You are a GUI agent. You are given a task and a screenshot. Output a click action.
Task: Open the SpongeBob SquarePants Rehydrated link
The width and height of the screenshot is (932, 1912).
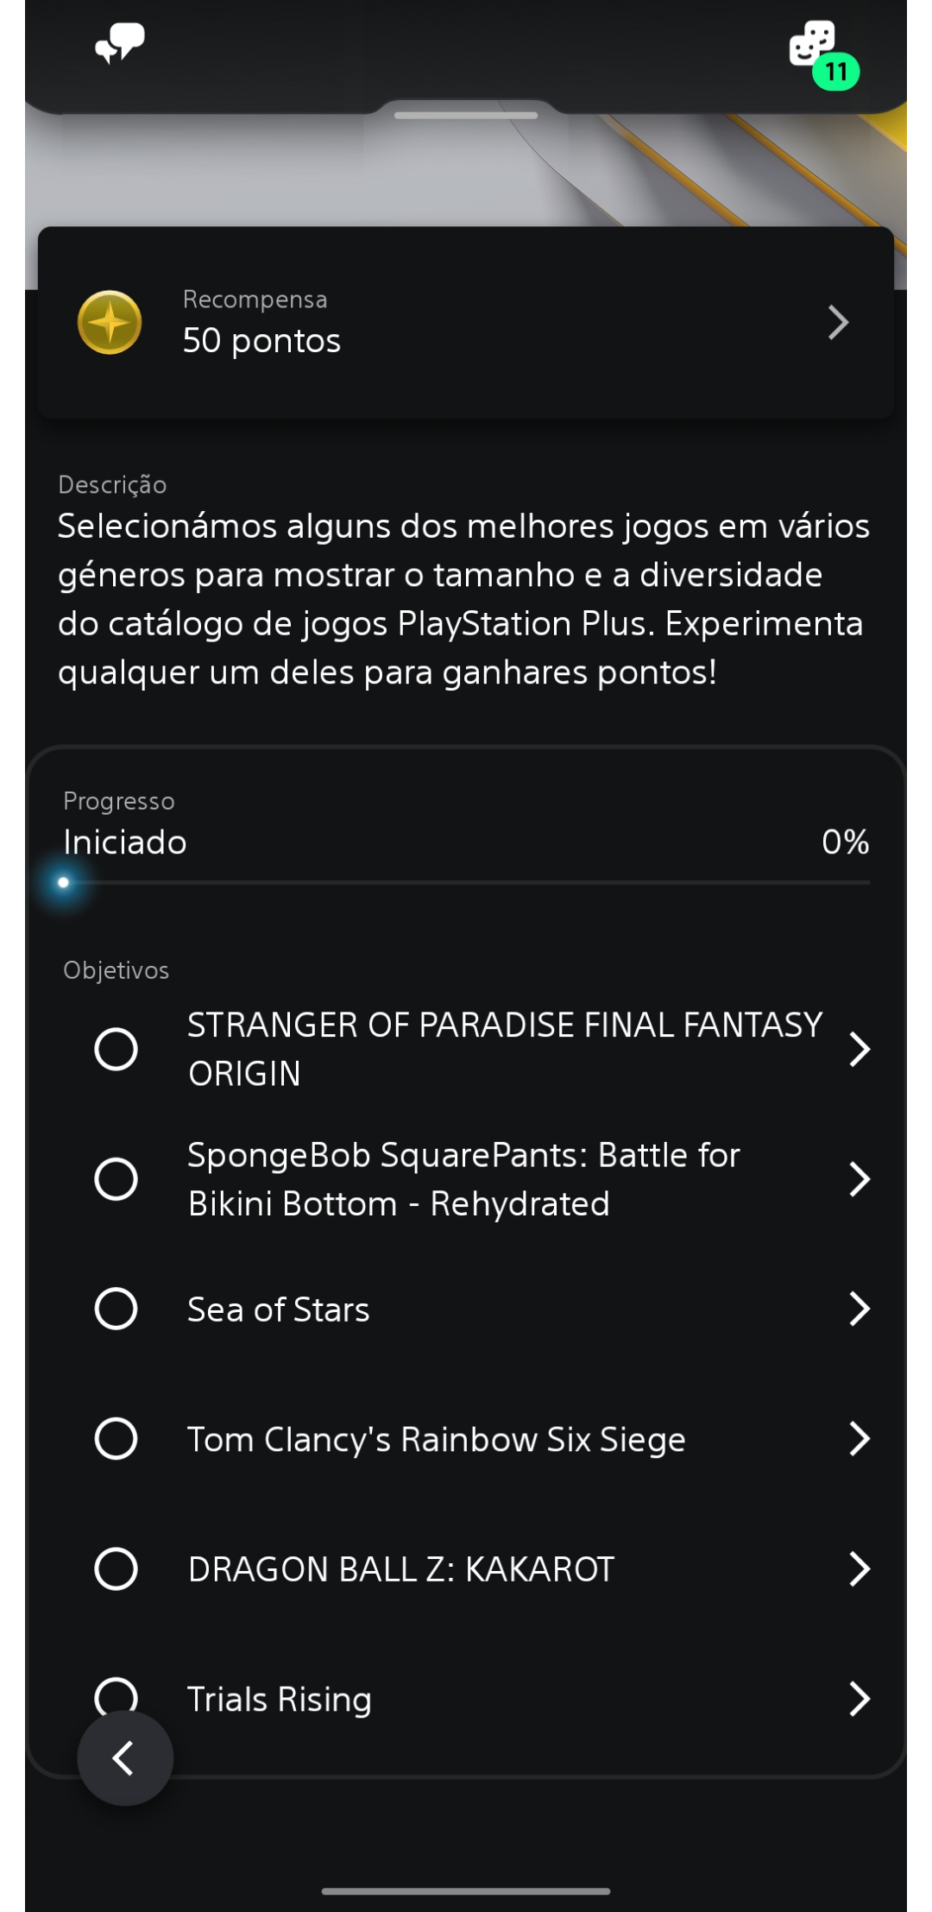coord(463,1179)
